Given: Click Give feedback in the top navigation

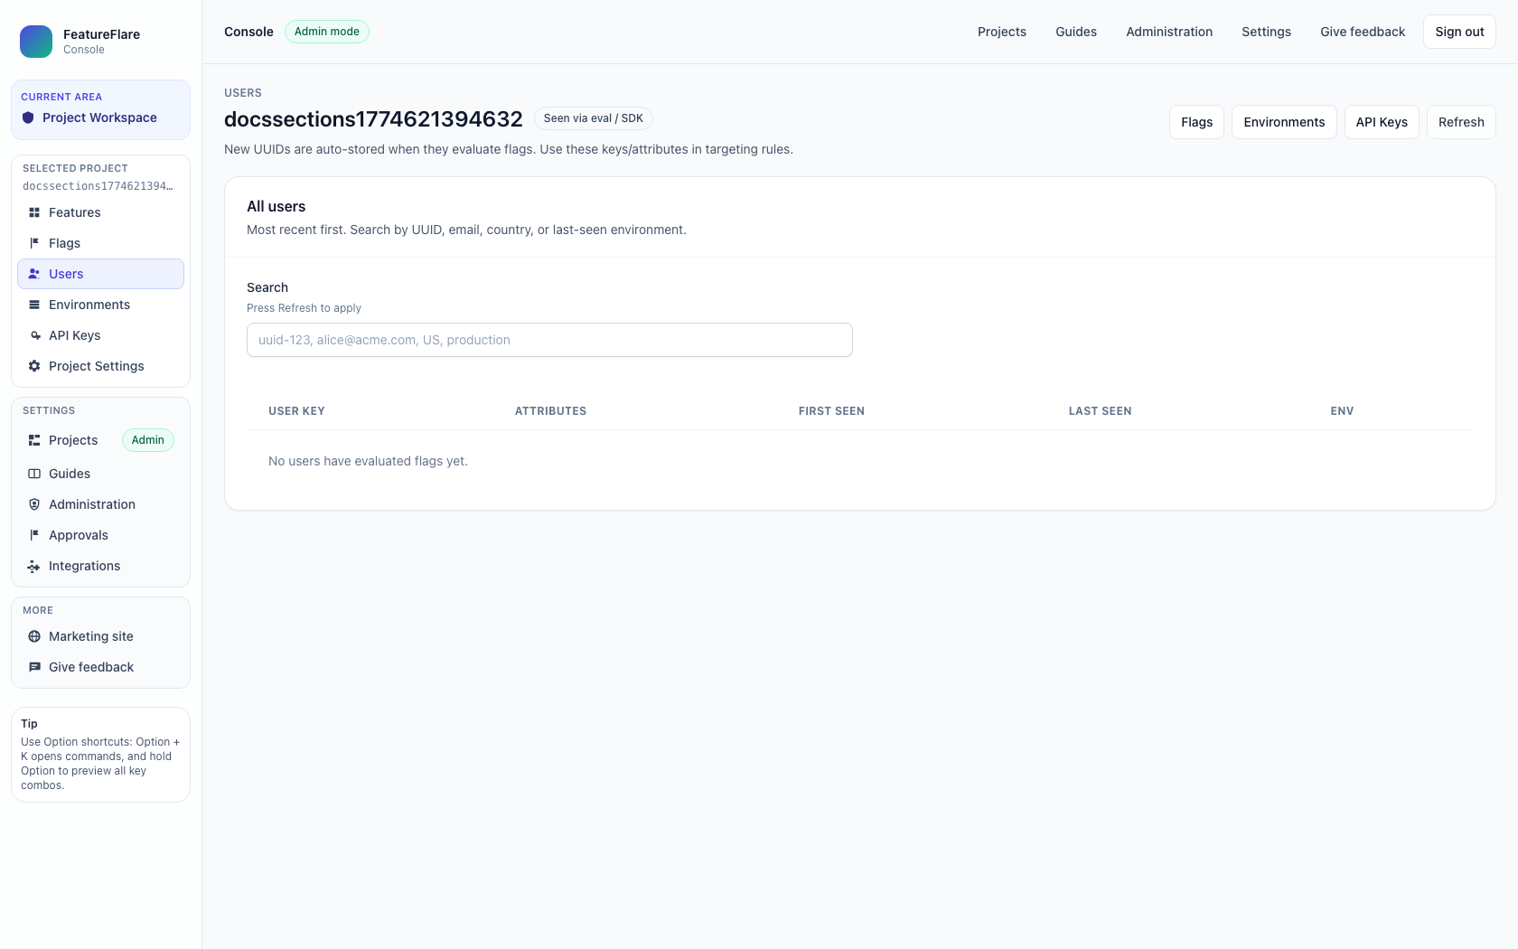Looking at the screenshot, I should [1363, 32].
